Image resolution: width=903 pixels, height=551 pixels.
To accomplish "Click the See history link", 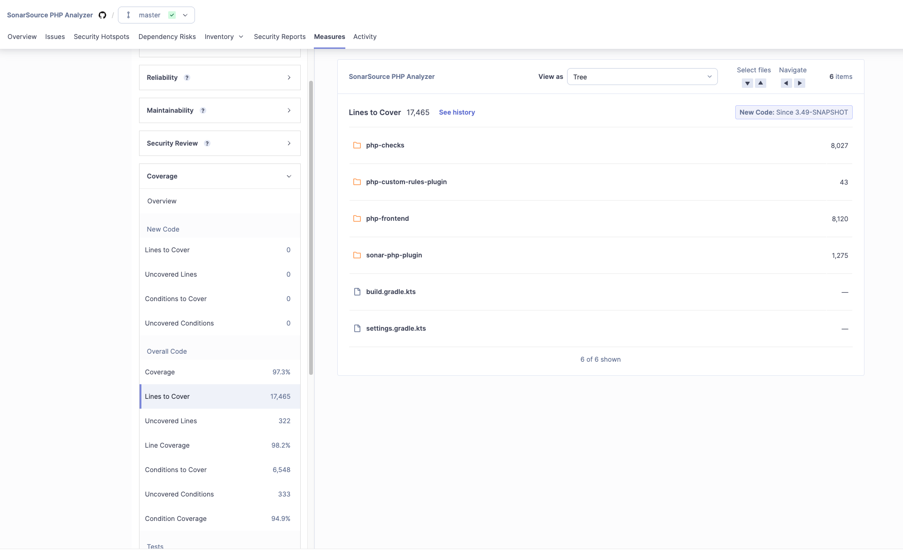I will coord(457,112).
